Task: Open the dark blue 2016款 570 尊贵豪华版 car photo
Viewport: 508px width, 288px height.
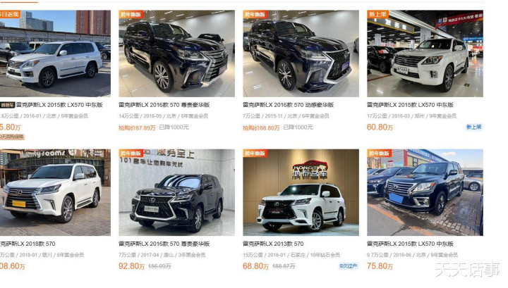Action: click(x=176, y=54)
